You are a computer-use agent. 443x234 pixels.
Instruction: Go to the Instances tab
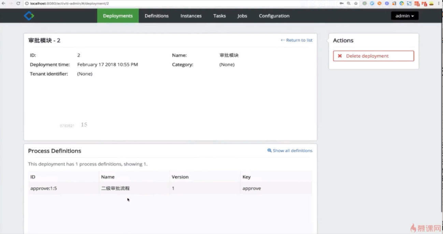tap(191, 16)
